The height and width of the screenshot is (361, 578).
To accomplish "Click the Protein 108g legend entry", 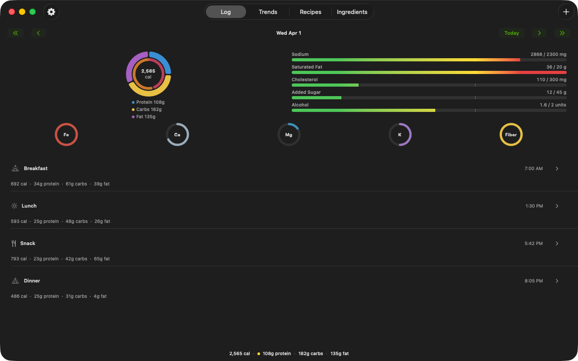I will (148, 102).
